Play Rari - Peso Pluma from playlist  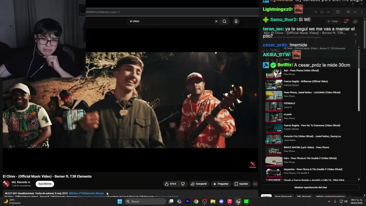pos(310,73)
